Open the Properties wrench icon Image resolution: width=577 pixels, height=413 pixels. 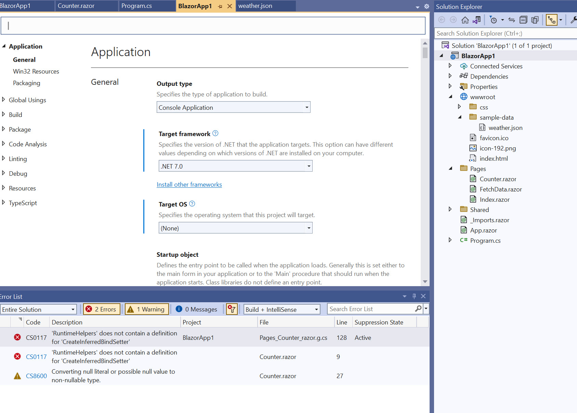[573, 20]
